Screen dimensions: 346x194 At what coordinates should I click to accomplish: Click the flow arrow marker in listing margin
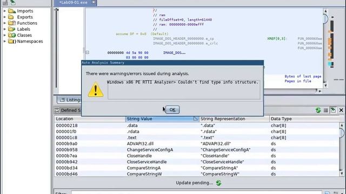tap(56, 10)
